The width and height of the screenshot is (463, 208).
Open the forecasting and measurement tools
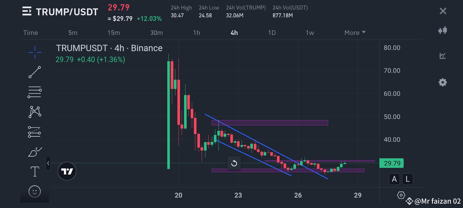34,132
